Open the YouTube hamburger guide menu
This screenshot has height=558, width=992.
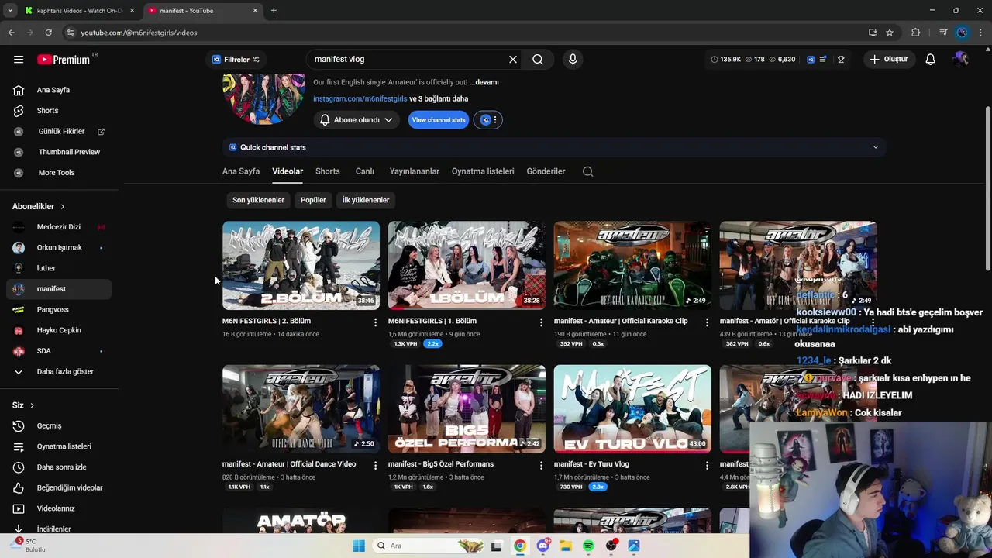click(x=19, y=60)
